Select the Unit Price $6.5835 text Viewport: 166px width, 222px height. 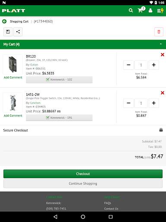click(40, 73)
